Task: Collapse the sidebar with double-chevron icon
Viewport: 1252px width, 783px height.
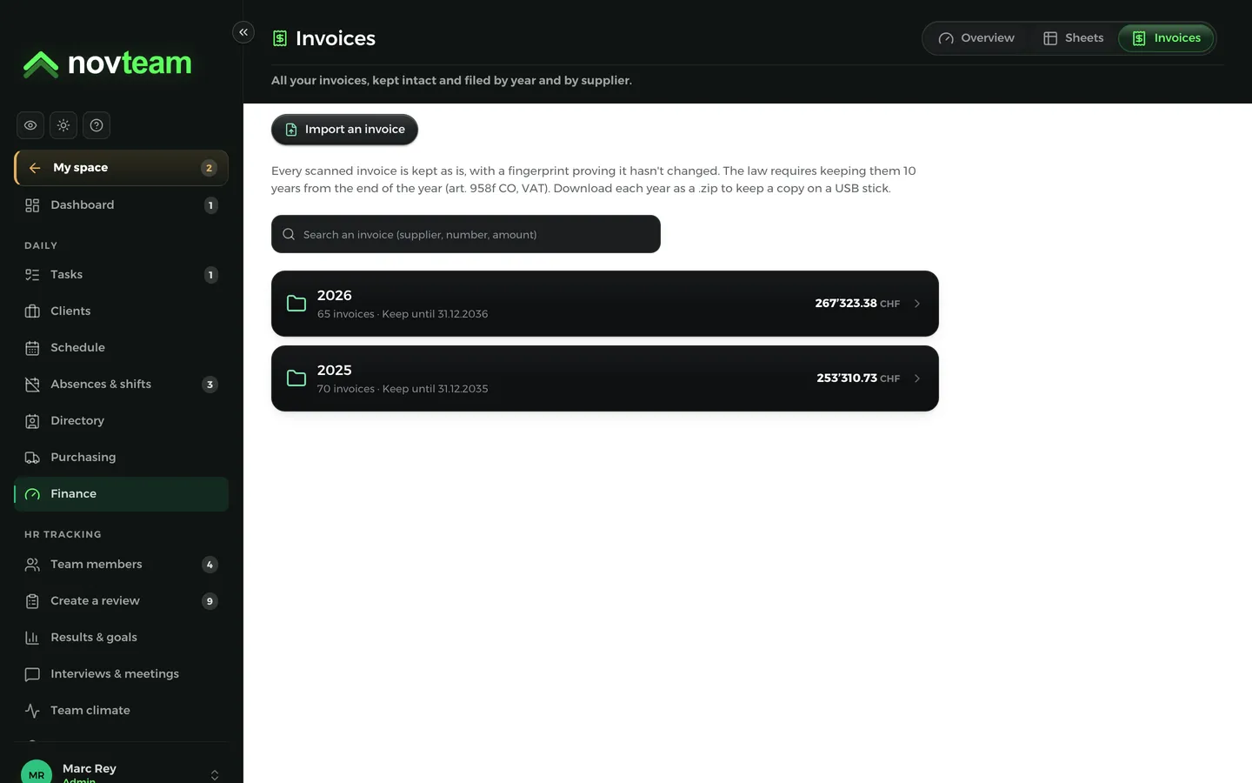Action: pyautogui.click(x=243, y=32)
